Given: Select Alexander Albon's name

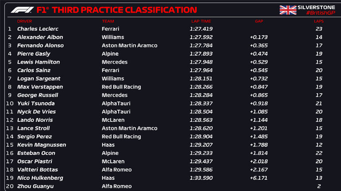Looking at the screenshot, I should (40, 37).
